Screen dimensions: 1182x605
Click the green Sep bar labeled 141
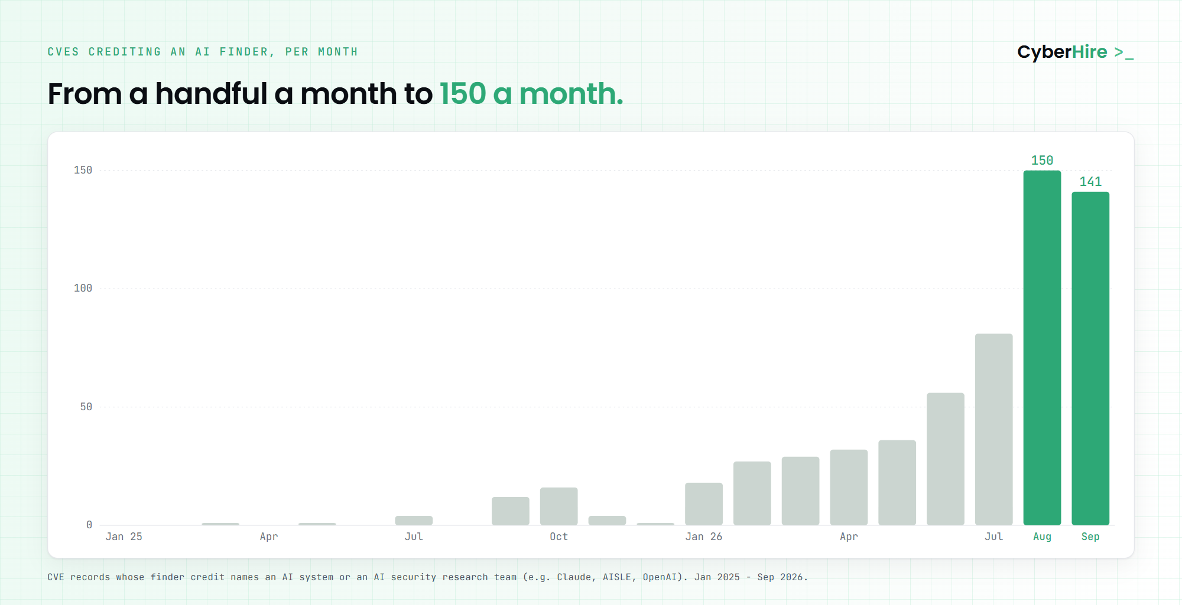pos(1090,358)
